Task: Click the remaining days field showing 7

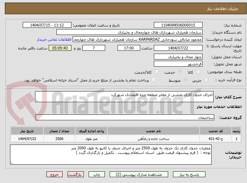Action: click(94, 48)
